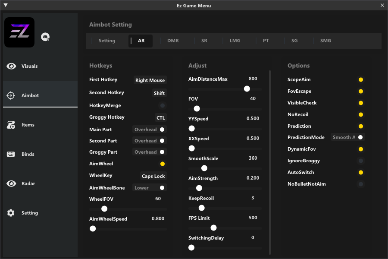Click the KeepRecoil slider knob

[202, 208]
